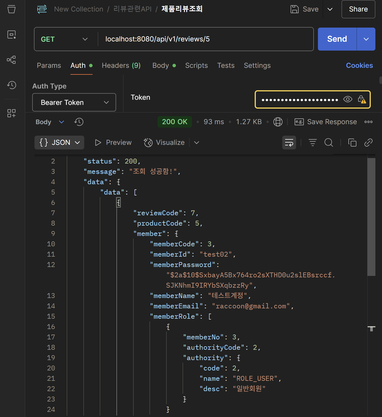Image resolution: width=382 pixels, height=417 pixels.
Task: Open the Settings tab
Action: coord(257,66)
